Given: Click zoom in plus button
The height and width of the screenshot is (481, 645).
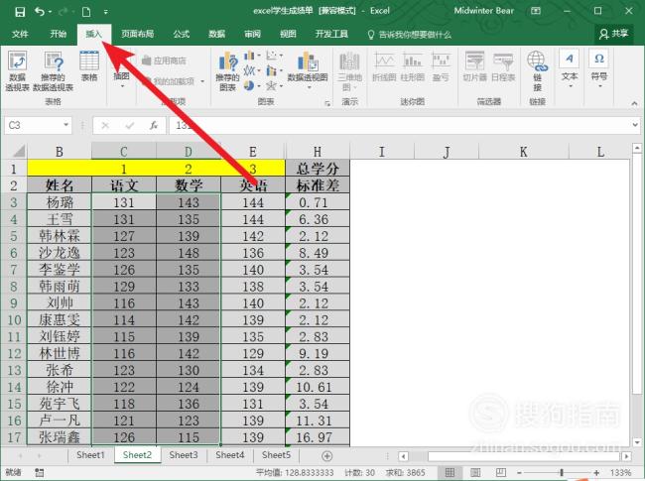Looking at the screenshot, I should point(596,473).
